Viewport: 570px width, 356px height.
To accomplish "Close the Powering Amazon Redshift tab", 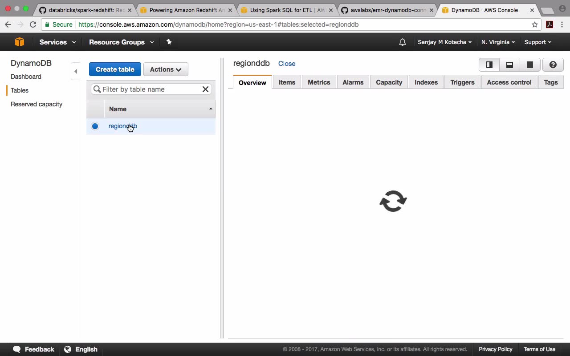I will [x=230, y=10].
